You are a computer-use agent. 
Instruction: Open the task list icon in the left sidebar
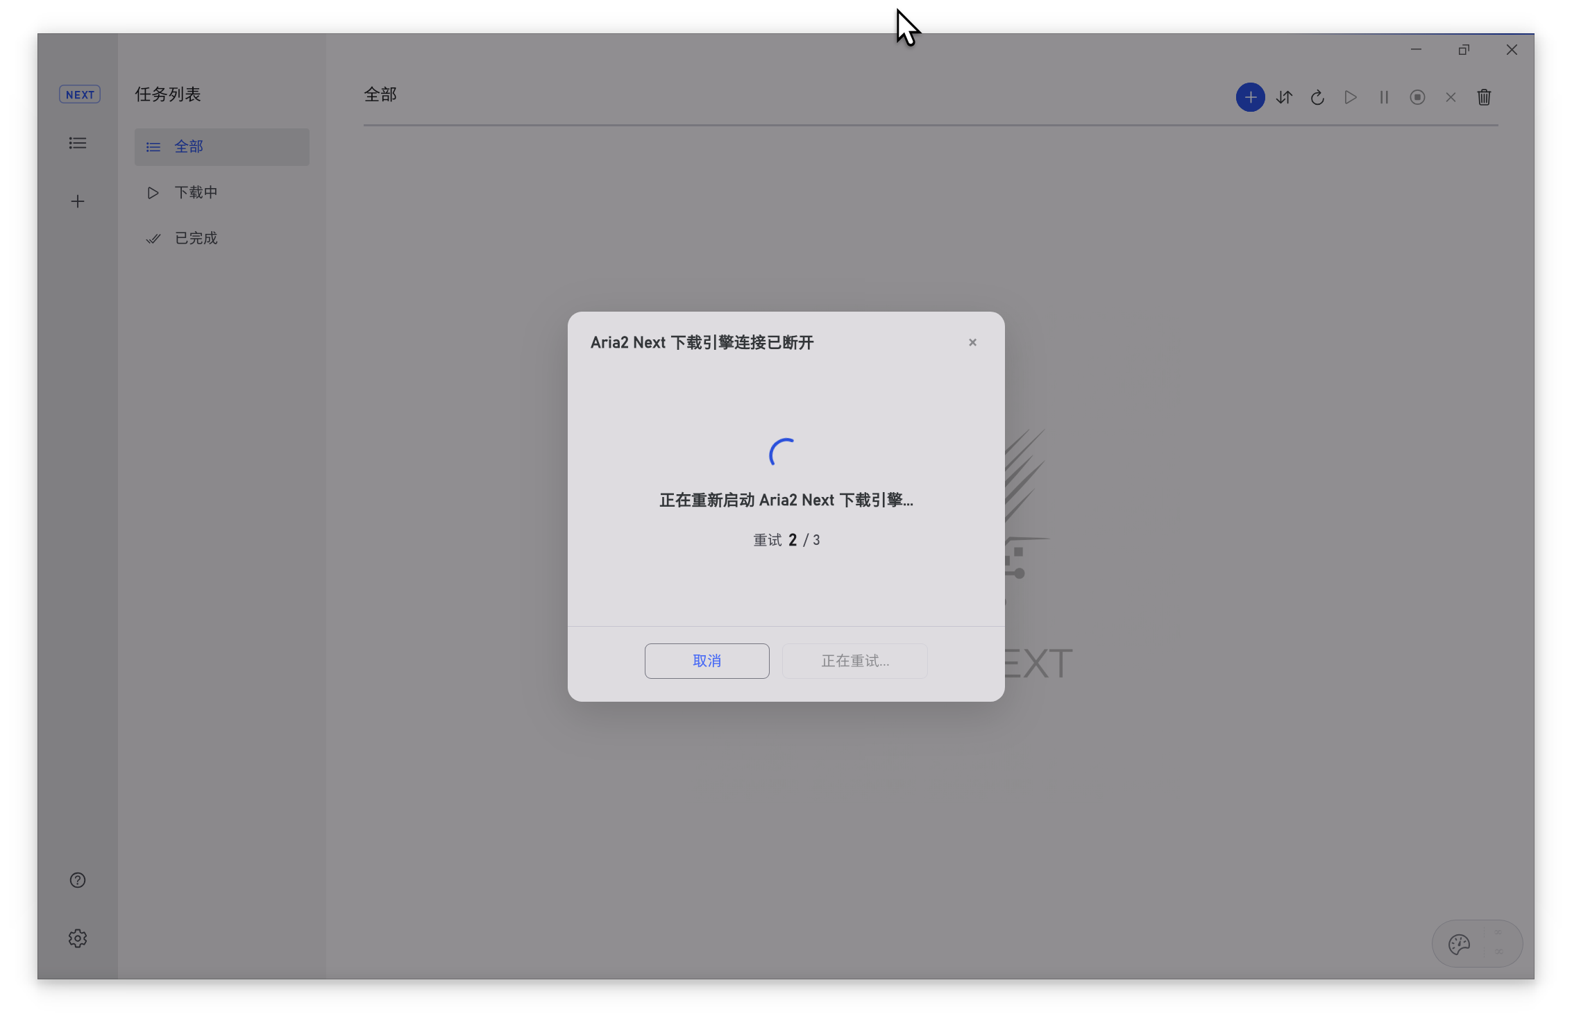pos(78,143)
